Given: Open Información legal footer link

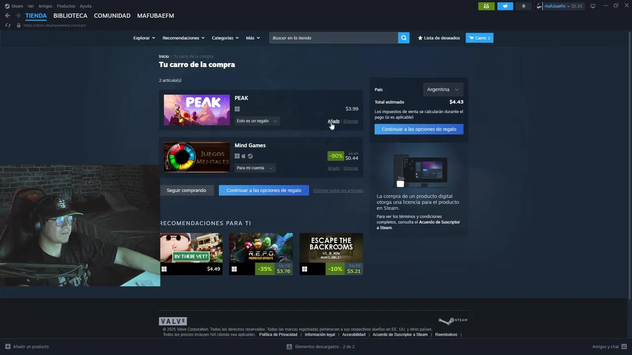Looking at the screenshot, I should click(320, 334).
